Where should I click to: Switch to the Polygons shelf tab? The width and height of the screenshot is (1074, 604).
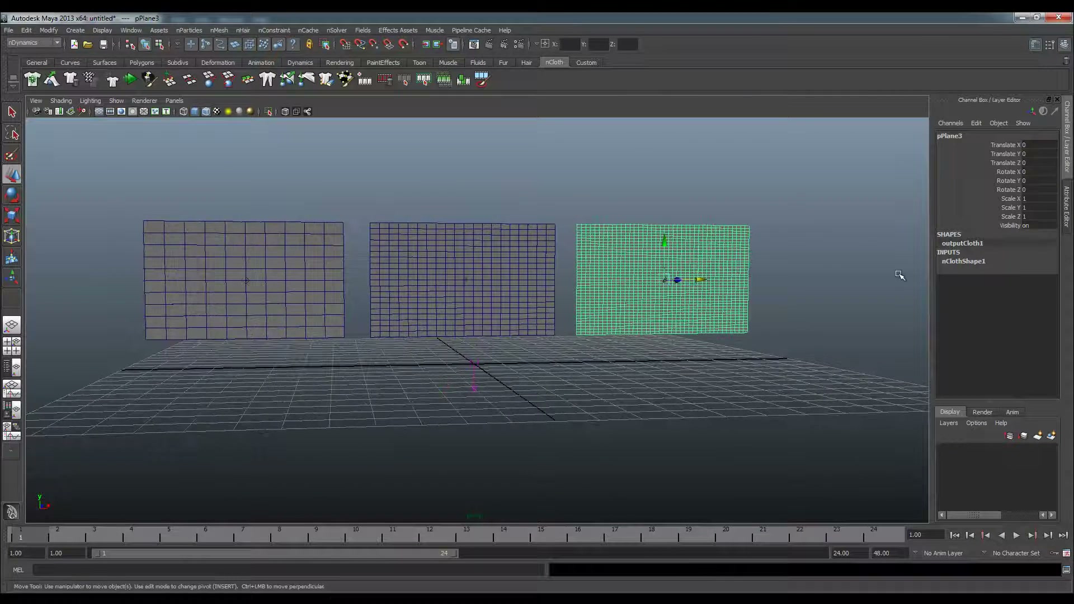click(x=142, y=63)
